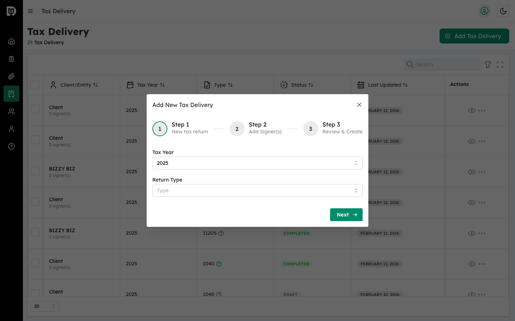The image size is (515, 321).
Task: Check the select-all checkbox in the table header
Action: coord(35,85)
